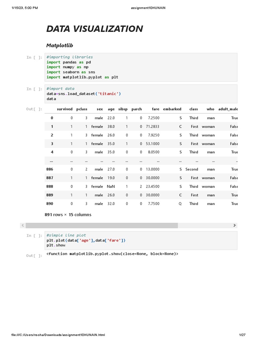Click the function matplotlib.pyplot.show output text

coord(112,254)
